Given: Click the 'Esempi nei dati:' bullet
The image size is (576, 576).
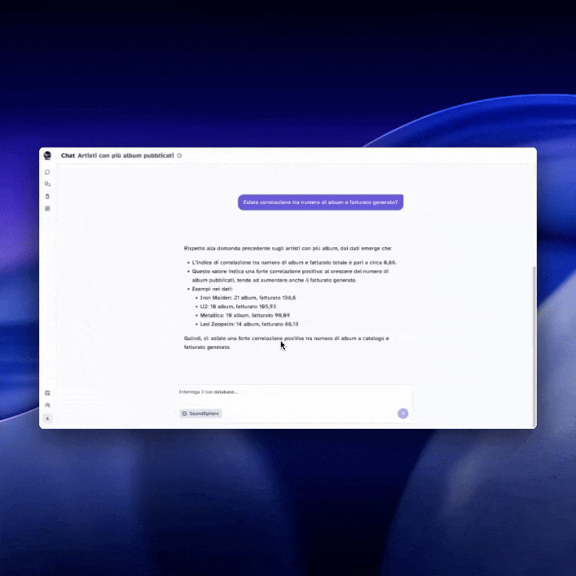Looking at the screenshot, I should (212, 289).
